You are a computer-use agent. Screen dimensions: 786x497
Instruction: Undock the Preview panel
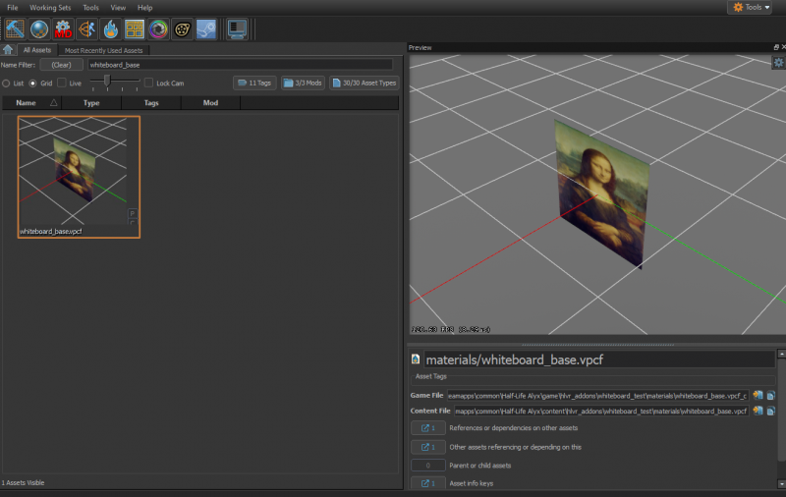pos(776,47)
